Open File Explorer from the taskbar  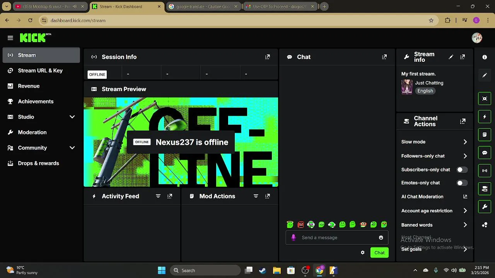coord(277,270)
